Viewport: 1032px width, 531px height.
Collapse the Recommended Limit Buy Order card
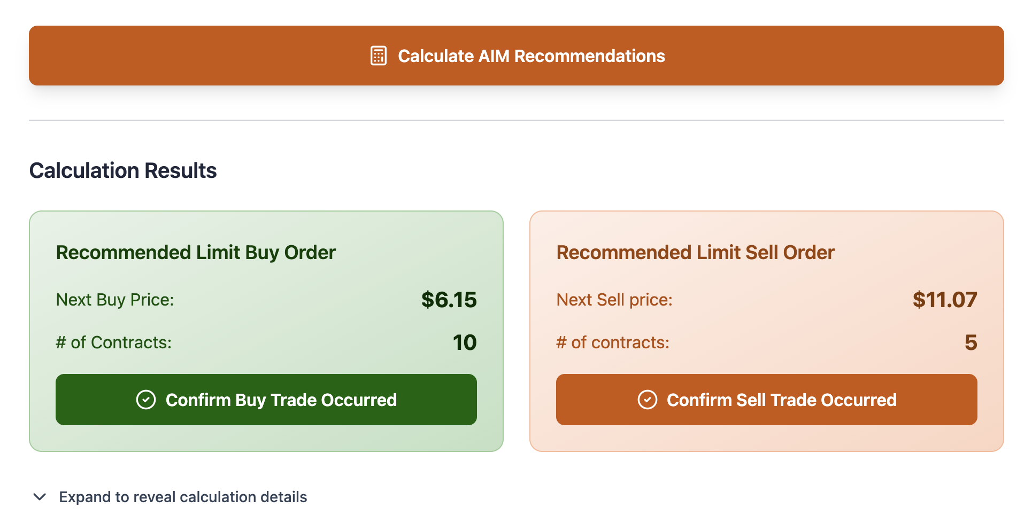coord(196,252)
